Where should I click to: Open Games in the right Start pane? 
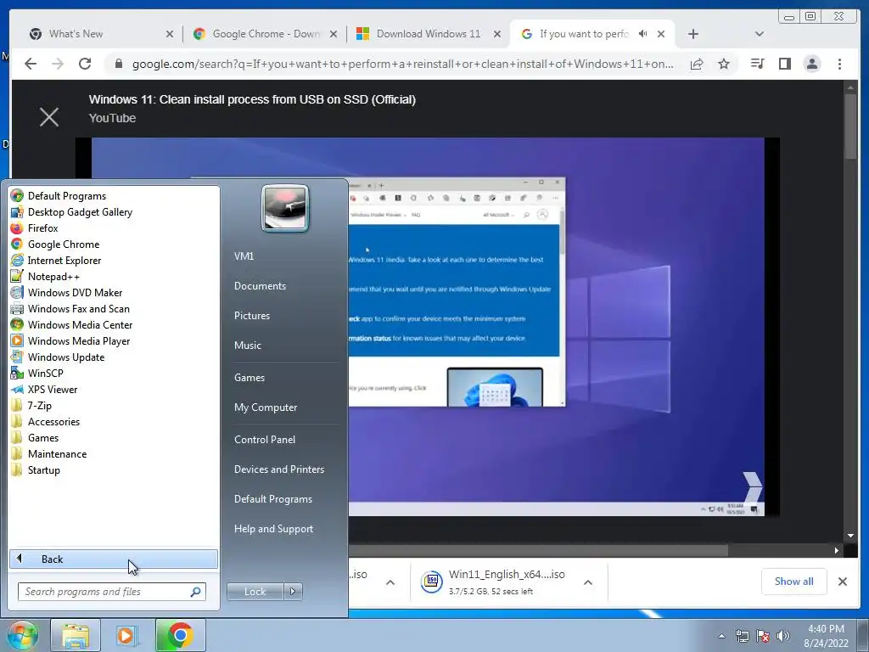[249, 378]
